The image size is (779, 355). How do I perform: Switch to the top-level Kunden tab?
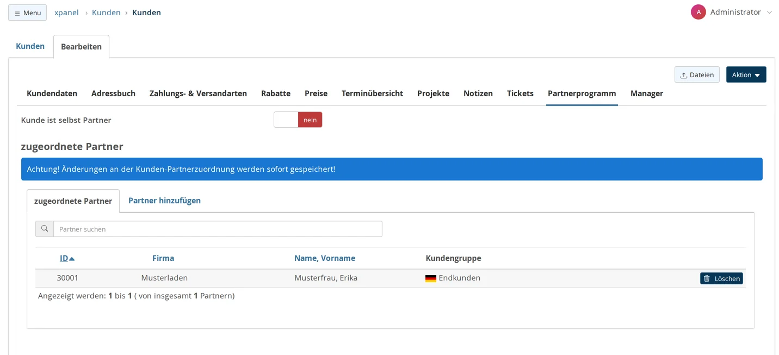(x=30, y=46)
